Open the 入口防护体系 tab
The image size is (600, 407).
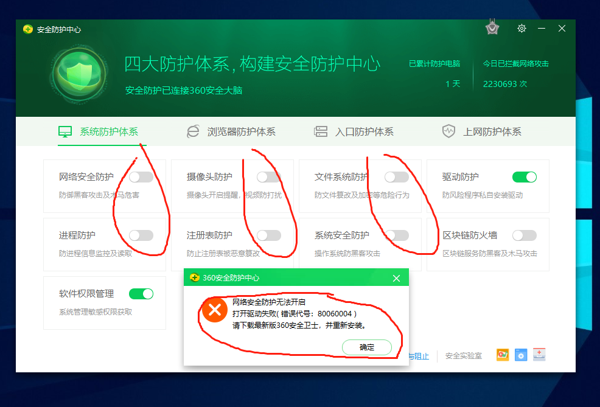(354, 131)
